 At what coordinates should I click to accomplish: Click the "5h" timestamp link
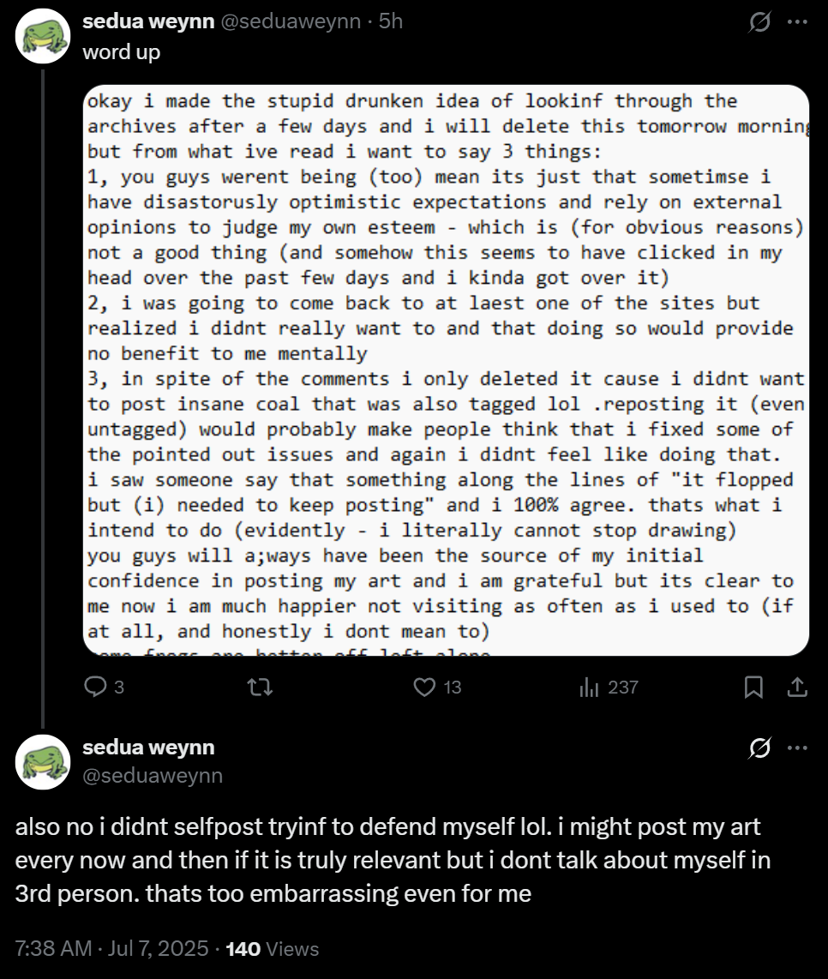coord(390,22)
